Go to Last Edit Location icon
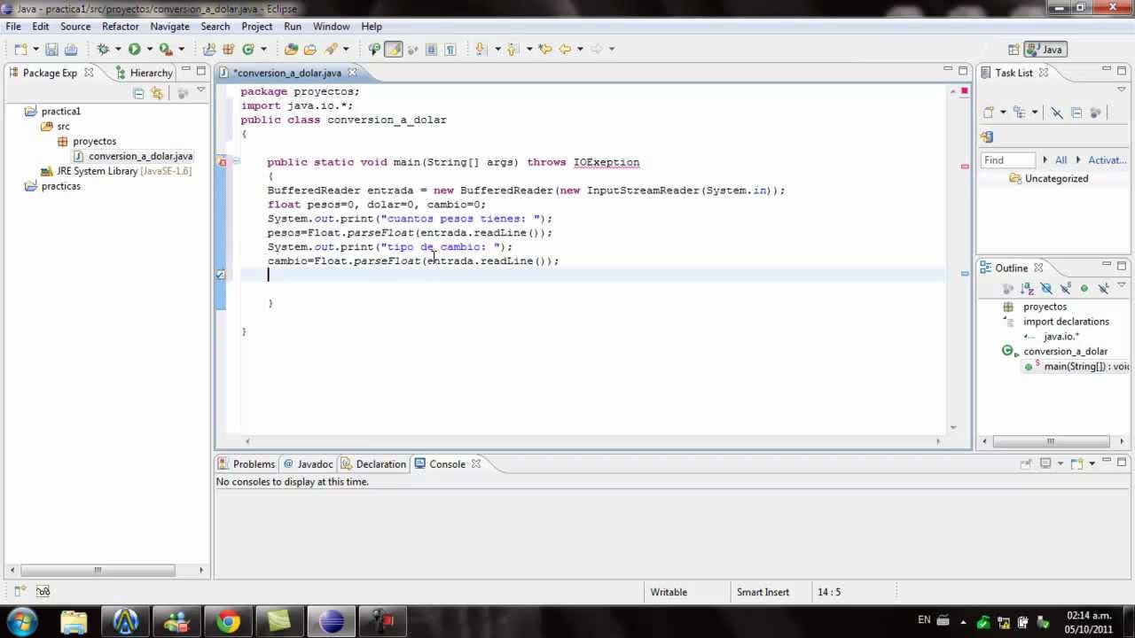1135x638 pixels. click(545, 50)
